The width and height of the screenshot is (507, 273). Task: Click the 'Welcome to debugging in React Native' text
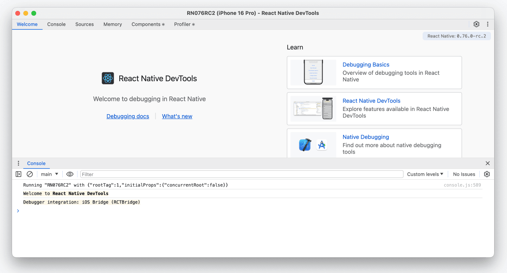tap(149, 99)
